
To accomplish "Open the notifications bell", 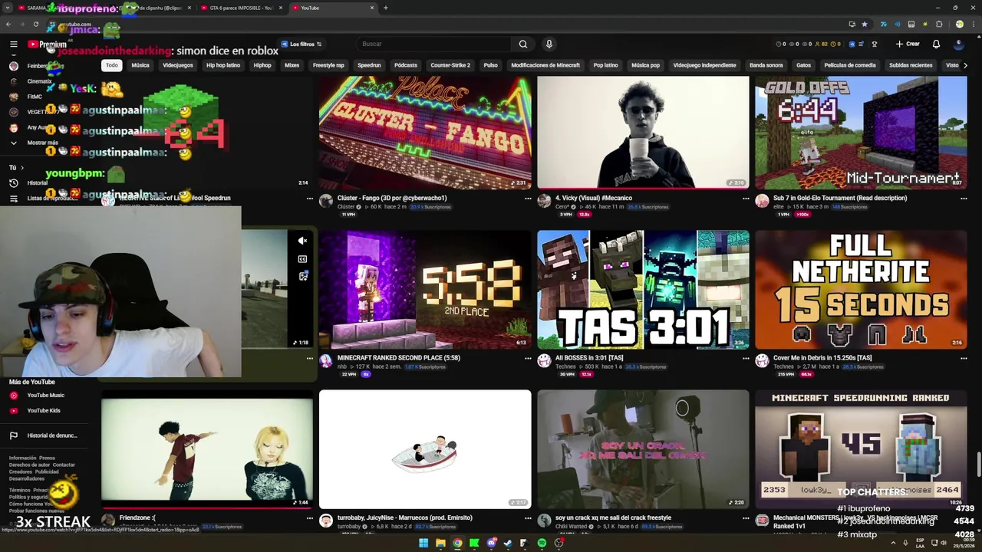I will tap(936, 44).
